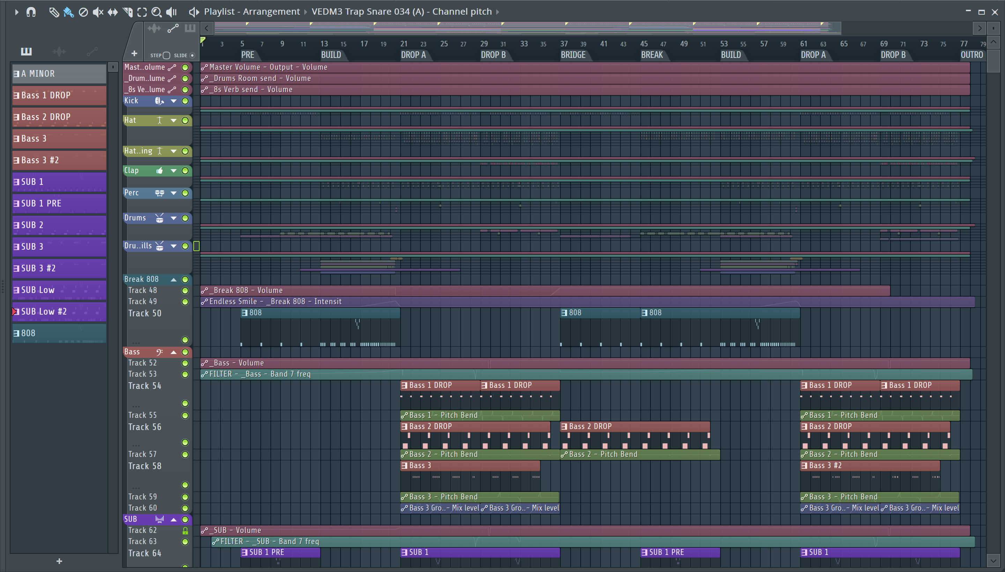
Task: Open VEDM3 Trap Snare Channel pitch menu
Action: (402, 12)
